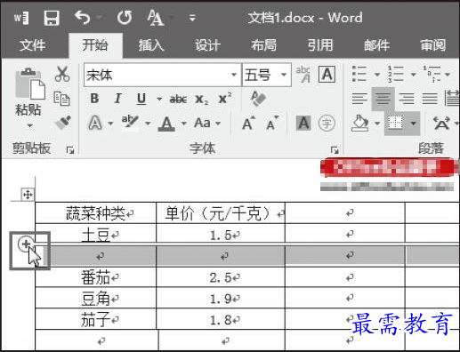Image resolution: width=460 pixels, height=352 pixels.
Task: Open font color dropdown arrow
Action: pos(184,124)
